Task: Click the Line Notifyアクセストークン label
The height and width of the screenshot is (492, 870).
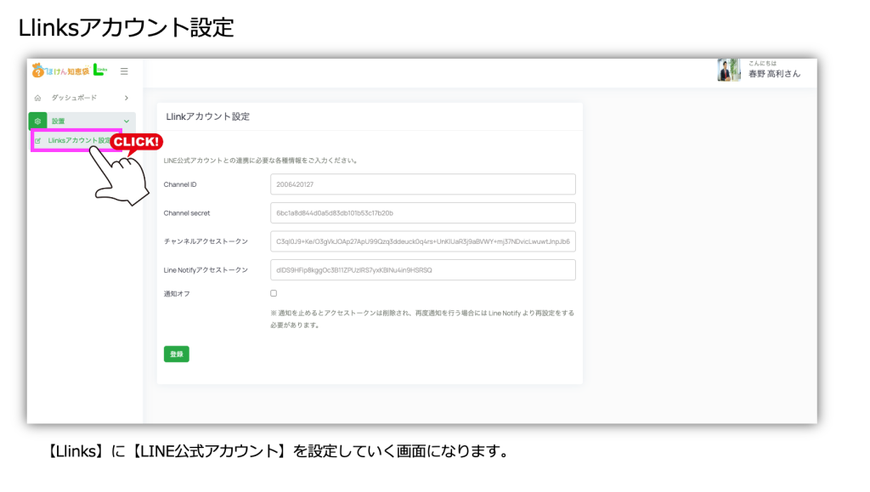Action: pos(206,270)
